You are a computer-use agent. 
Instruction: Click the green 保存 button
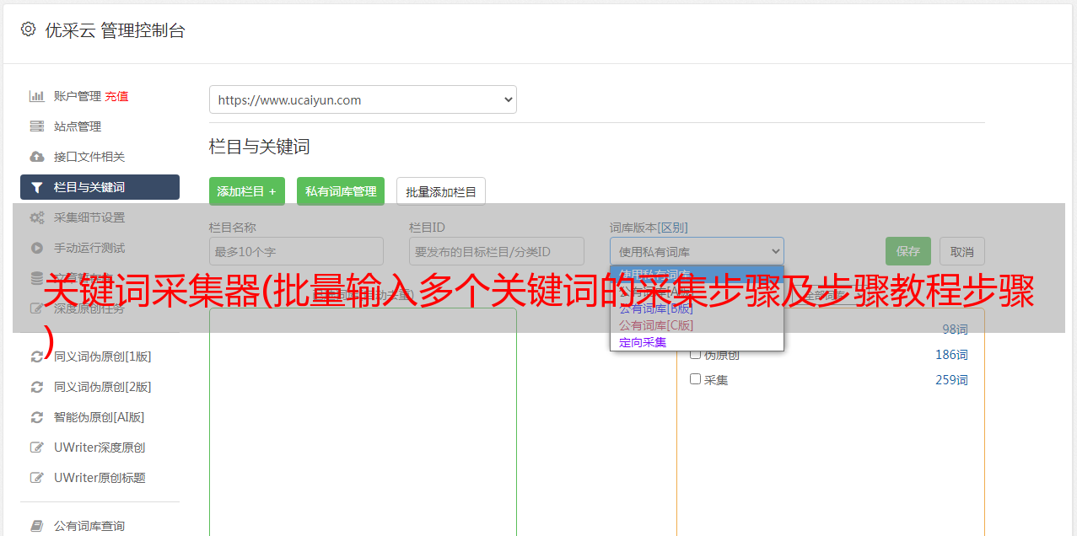(x=908, y=251)
